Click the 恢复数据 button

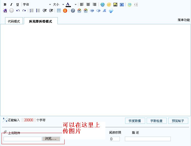(x=135, y=121)
